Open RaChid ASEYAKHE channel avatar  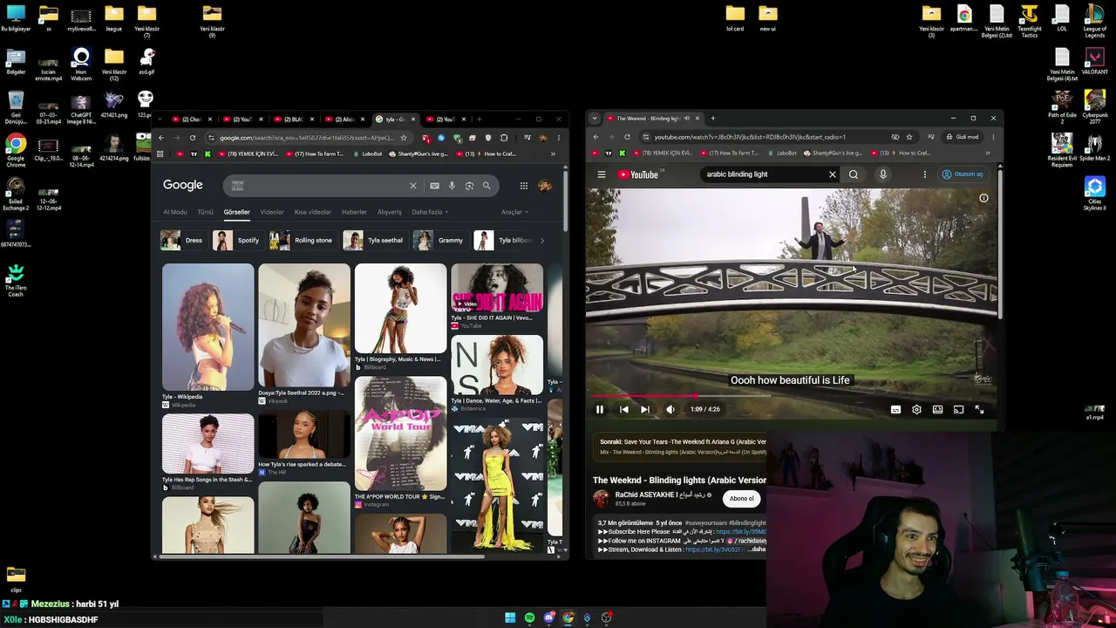[601, 498]
